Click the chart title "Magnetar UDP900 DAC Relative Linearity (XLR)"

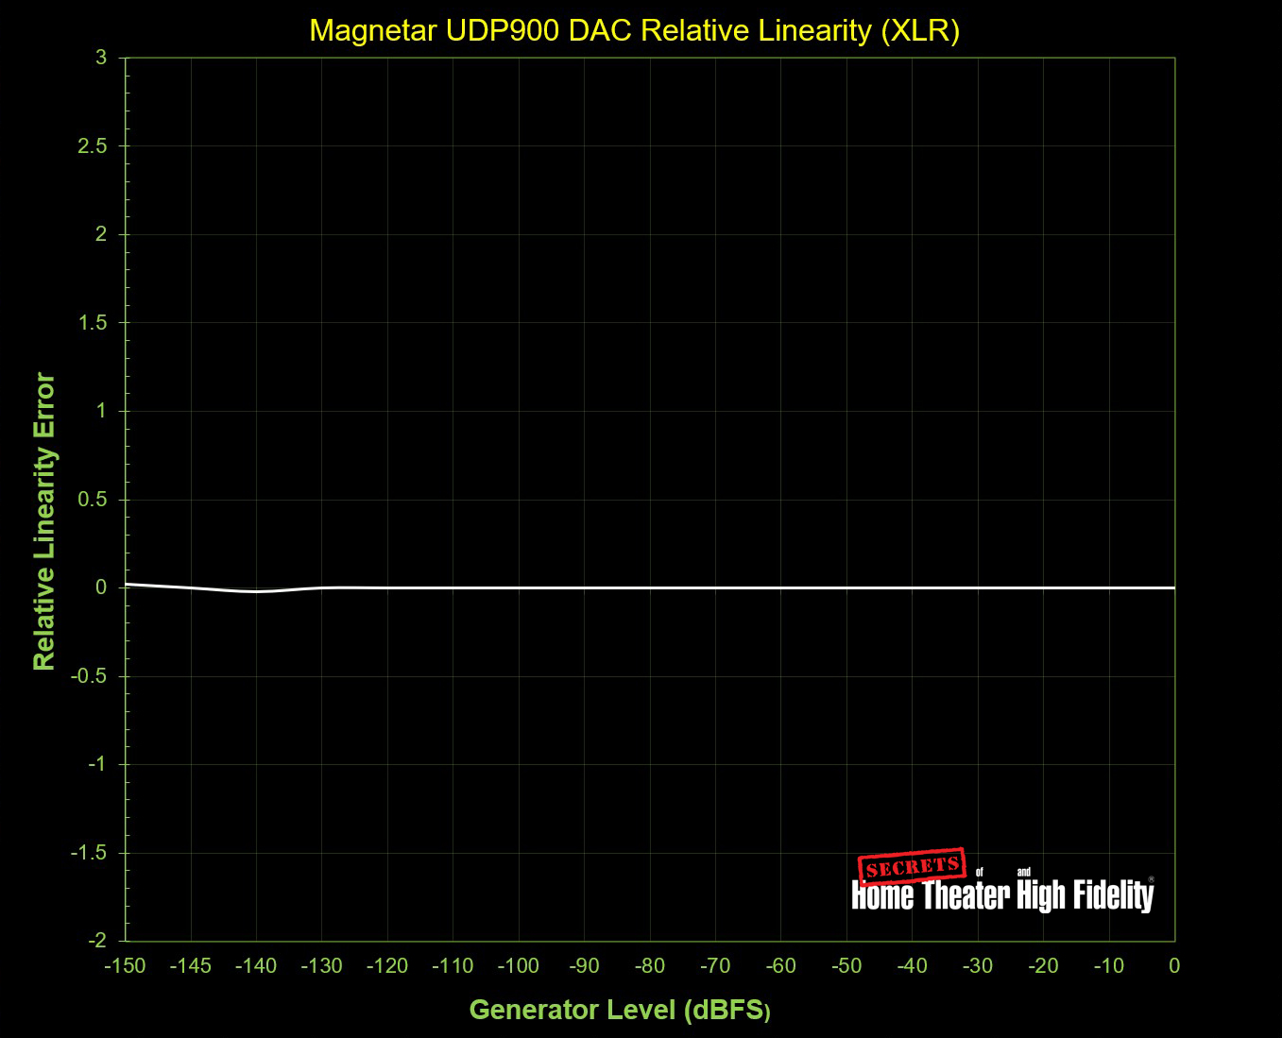[635, 31]
